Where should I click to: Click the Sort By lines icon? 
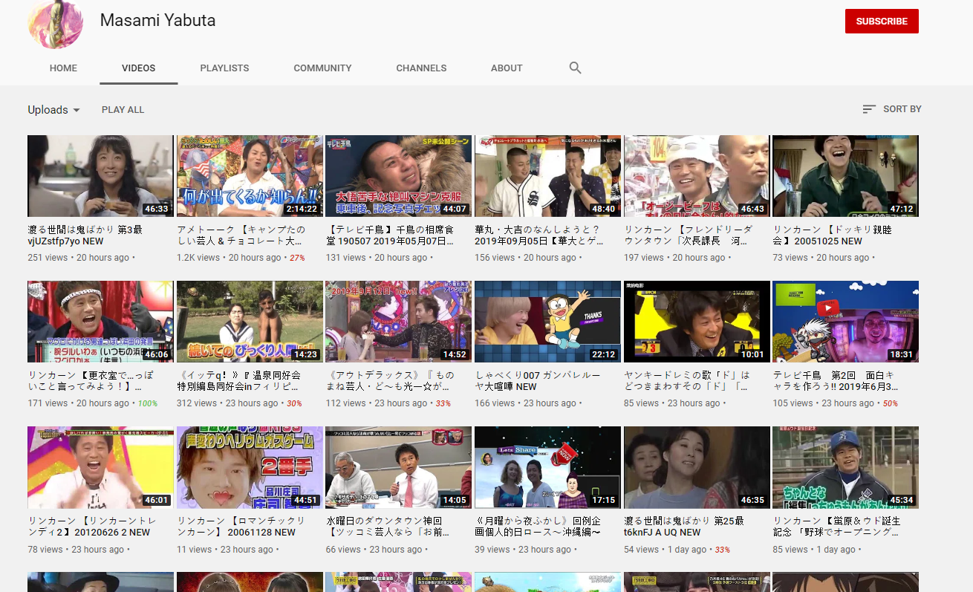point(869,109)
